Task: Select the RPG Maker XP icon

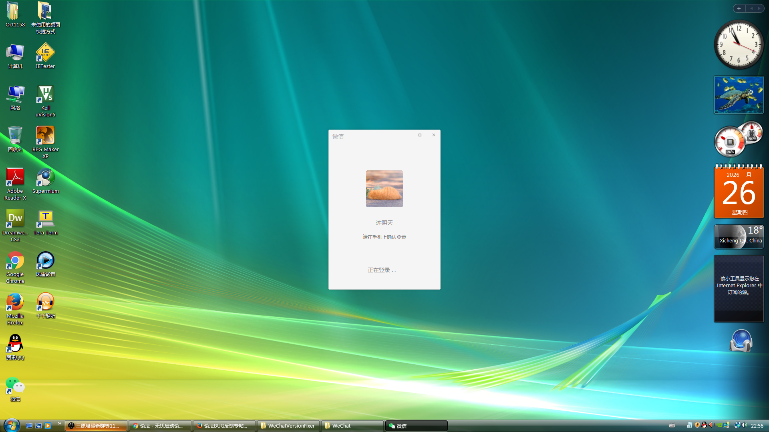Action: tap(45, 136)
